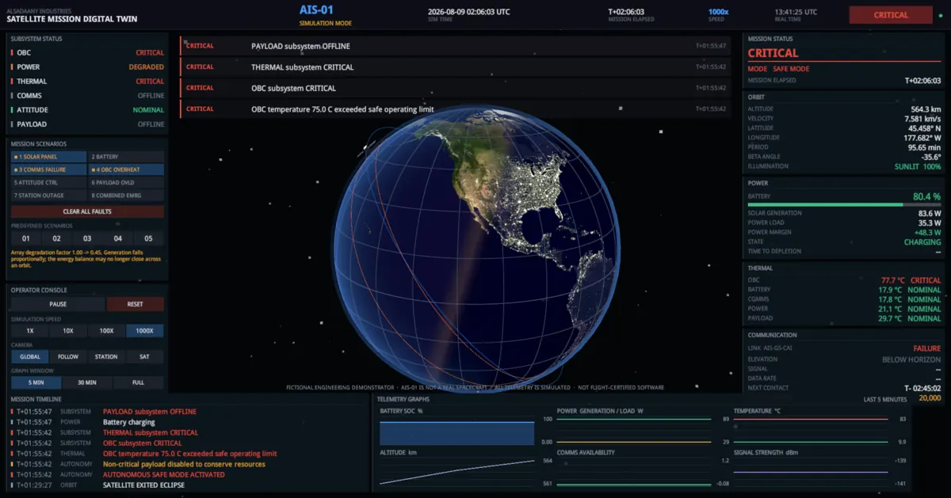
Task: Set simulation speed to 10X
Action: [68, 331]
